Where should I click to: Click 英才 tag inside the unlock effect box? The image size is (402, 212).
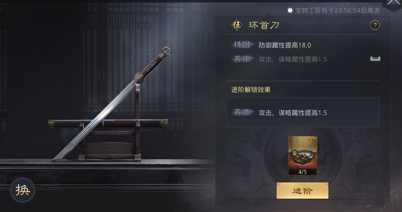242,112
